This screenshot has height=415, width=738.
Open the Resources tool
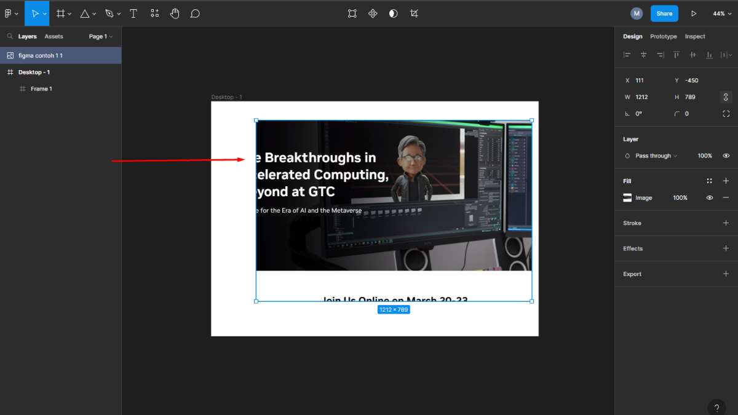(x=154, y=13)
